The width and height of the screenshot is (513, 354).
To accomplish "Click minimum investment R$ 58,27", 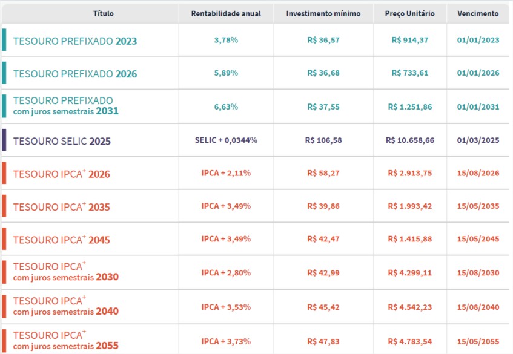I will (323, 173).
